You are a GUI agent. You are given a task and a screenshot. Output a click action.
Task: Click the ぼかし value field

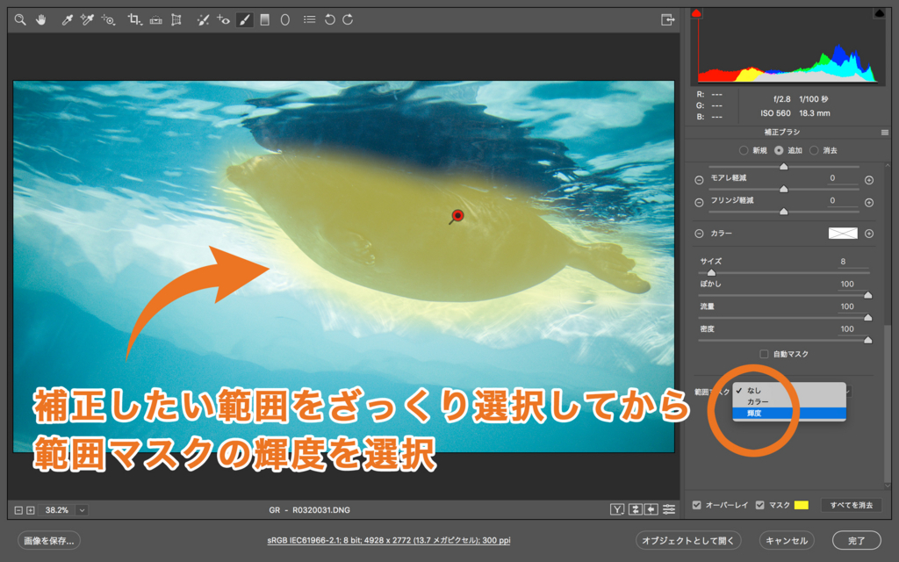coord(853,284)
